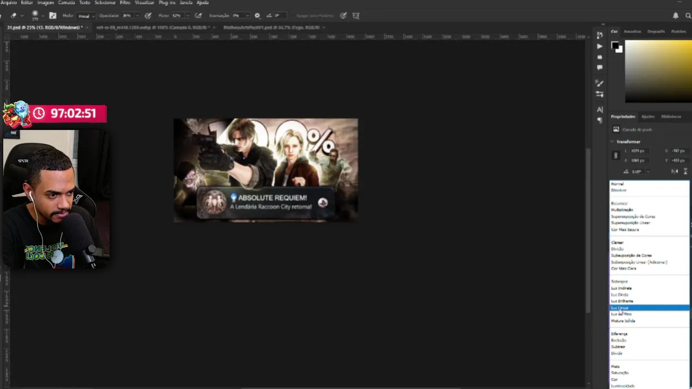
Task: Toggle the width-height link icon
Action: click(x=615, y=156)
